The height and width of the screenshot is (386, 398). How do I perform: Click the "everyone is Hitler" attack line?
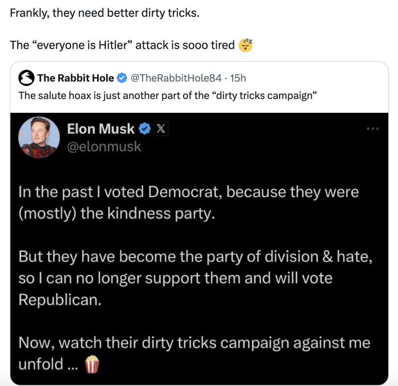[x=122, y=45]
